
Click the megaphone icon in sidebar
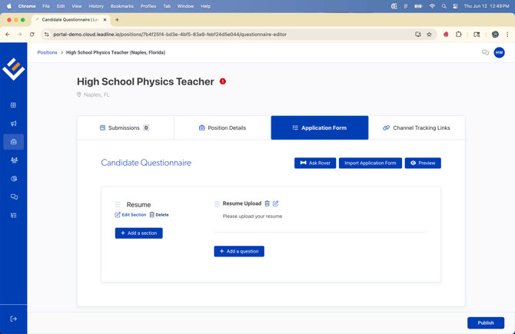(13, 124)
